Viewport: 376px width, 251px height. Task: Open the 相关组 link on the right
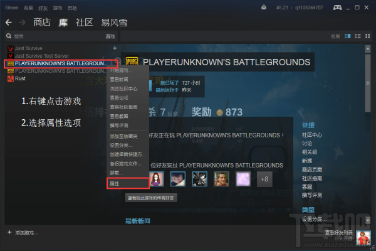coord(310,152)
